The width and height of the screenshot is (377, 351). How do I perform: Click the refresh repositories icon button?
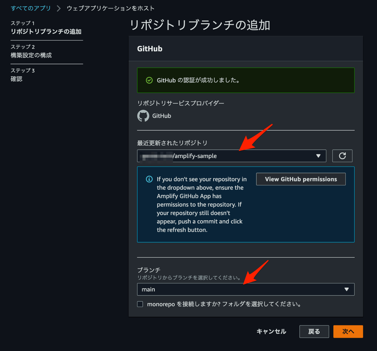(x=342, y=156)
